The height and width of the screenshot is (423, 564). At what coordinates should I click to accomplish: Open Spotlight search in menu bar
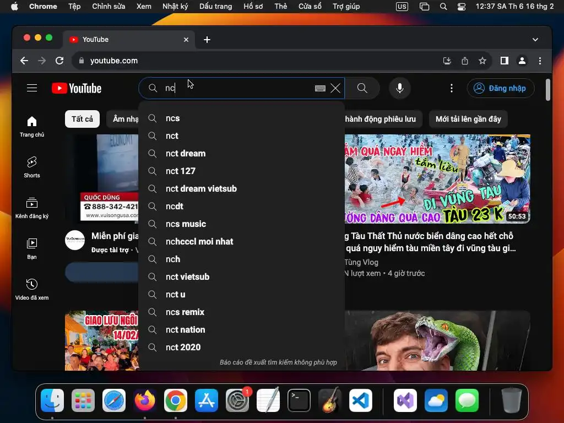coord(443,7)
